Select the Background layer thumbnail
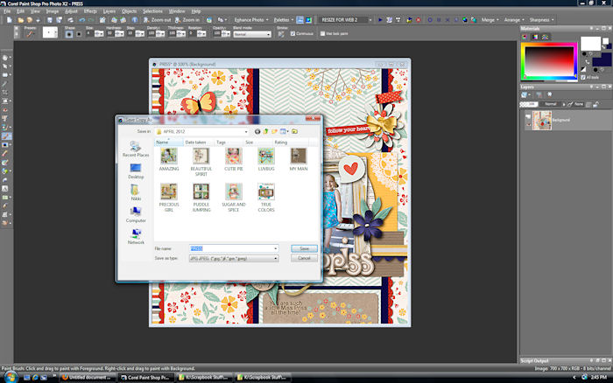613x383 pixels. click(x=542, y=121)
